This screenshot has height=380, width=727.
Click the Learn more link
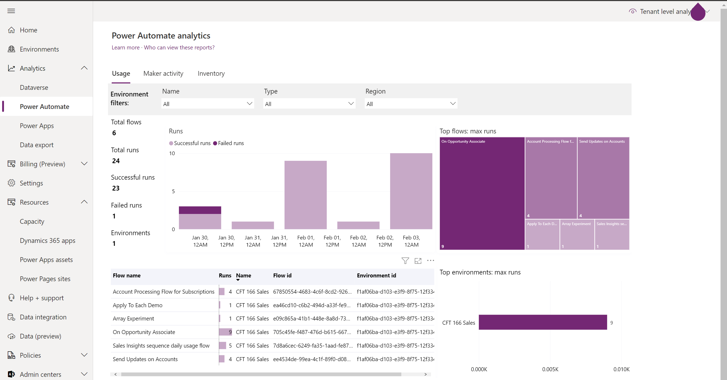click(125, 47)
